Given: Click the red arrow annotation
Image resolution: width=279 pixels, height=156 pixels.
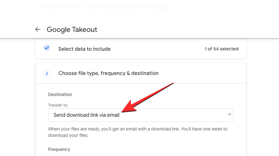Looking at the screenshot, I should (148, 97).
